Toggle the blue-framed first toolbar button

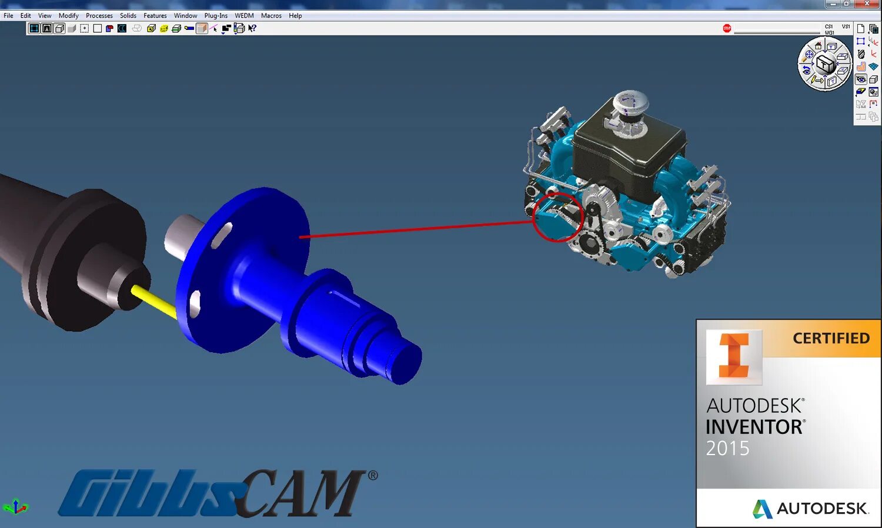coord(34,28)
